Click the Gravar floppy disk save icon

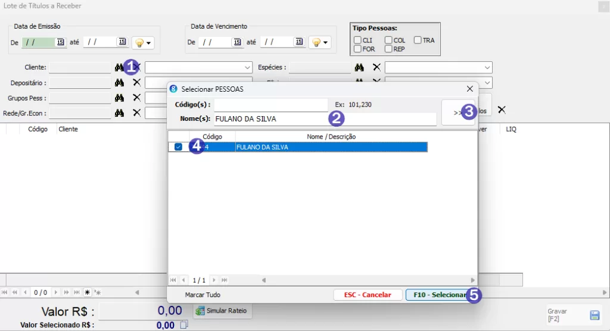coord(594,314)
